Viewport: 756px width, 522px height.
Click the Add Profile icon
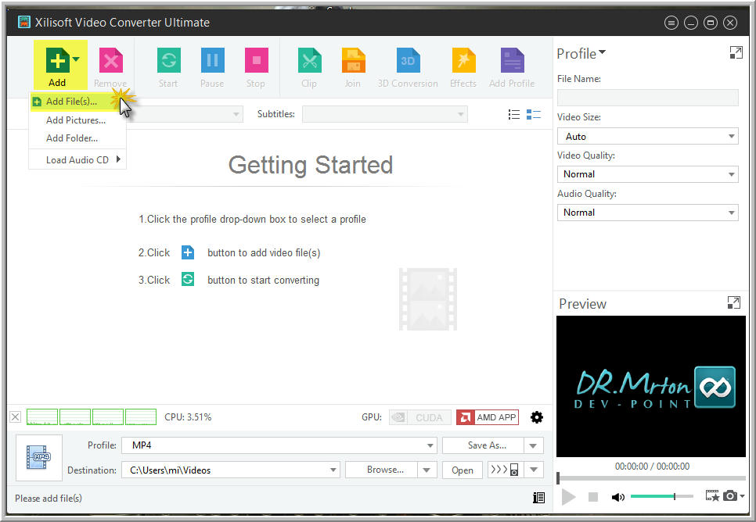click(512, 61)
